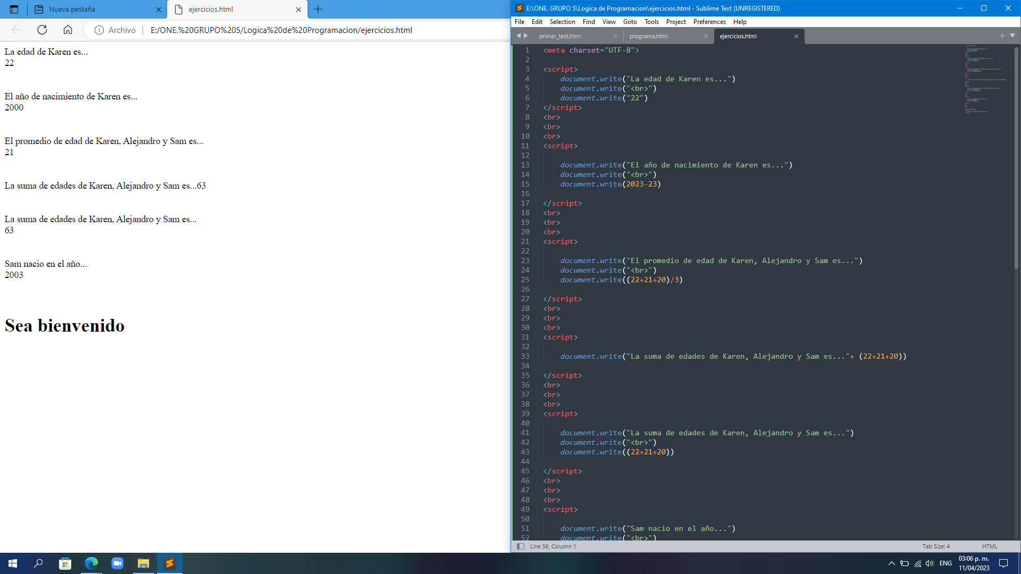The height and width of the screenshot is (574, 1021).
Task: Open the Goto menu
Action: coord(630,22)
